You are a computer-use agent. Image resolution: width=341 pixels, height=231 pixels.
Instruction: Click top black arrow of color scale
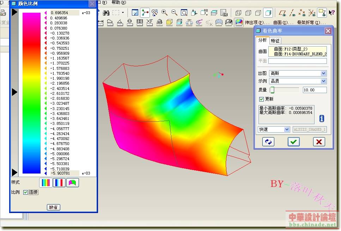point(14,12)
